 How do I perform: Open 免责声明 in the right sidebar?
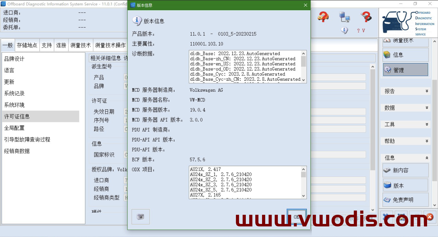point(406,200)
